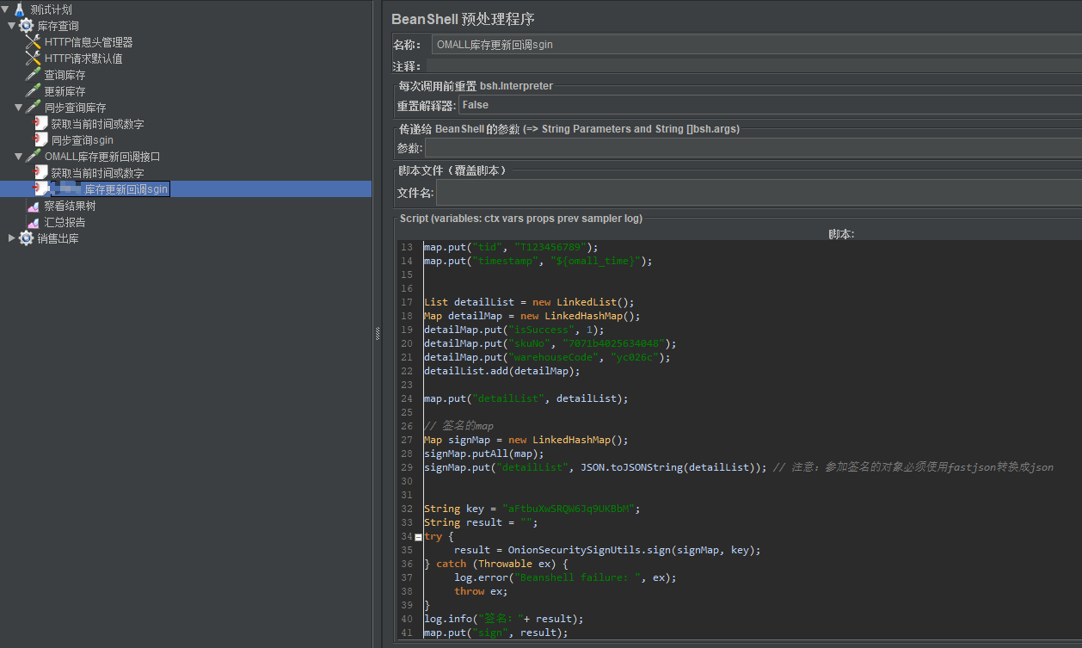Fold the try block at line 34
The image size is (1082, 648).
[418, 536]
